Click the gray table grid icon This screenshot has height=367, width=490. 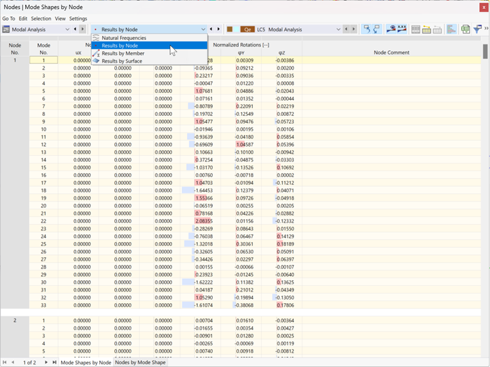pyautogui.click(x=416, y=30)
